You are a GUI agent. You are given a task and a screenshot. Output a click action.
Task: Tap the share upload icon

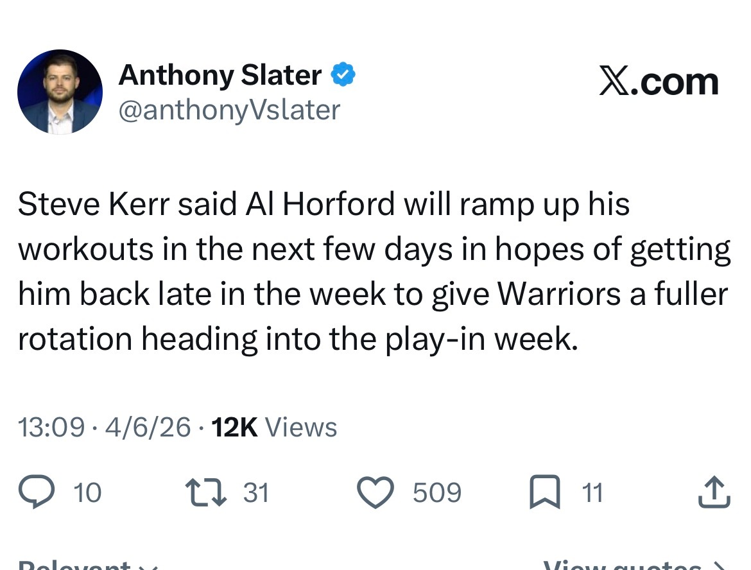(x=714, y=493)
